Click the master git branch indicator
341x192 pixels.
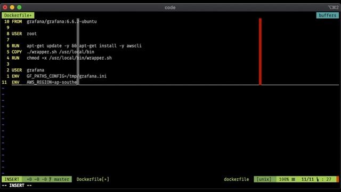point(62,179)
